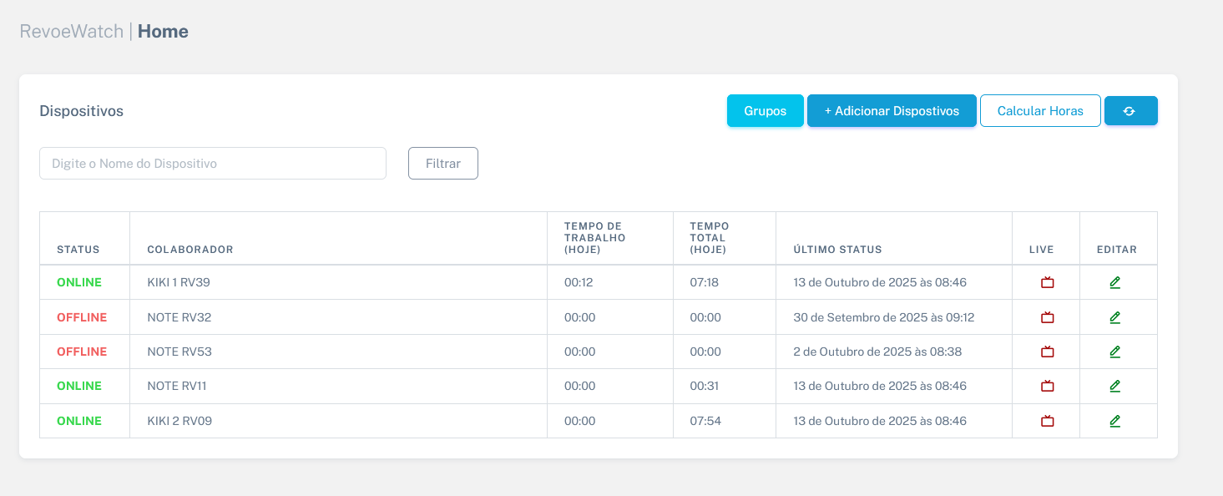Edit the KIKI 2 RV09 device
This screenshot has width=1223, height=496.
[x=1114, y=422]
